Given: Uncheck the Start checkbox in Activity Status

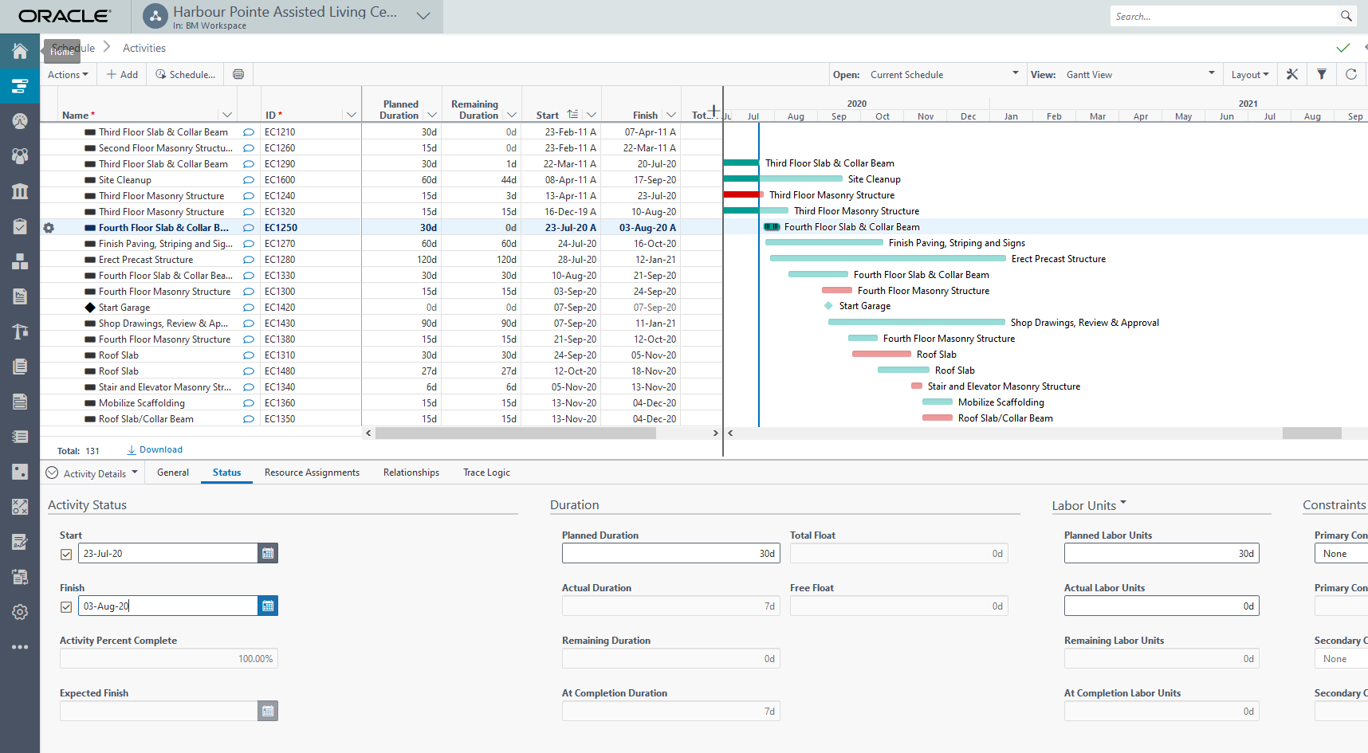Looking at the screenshot, I should click(x=66, y=553).
